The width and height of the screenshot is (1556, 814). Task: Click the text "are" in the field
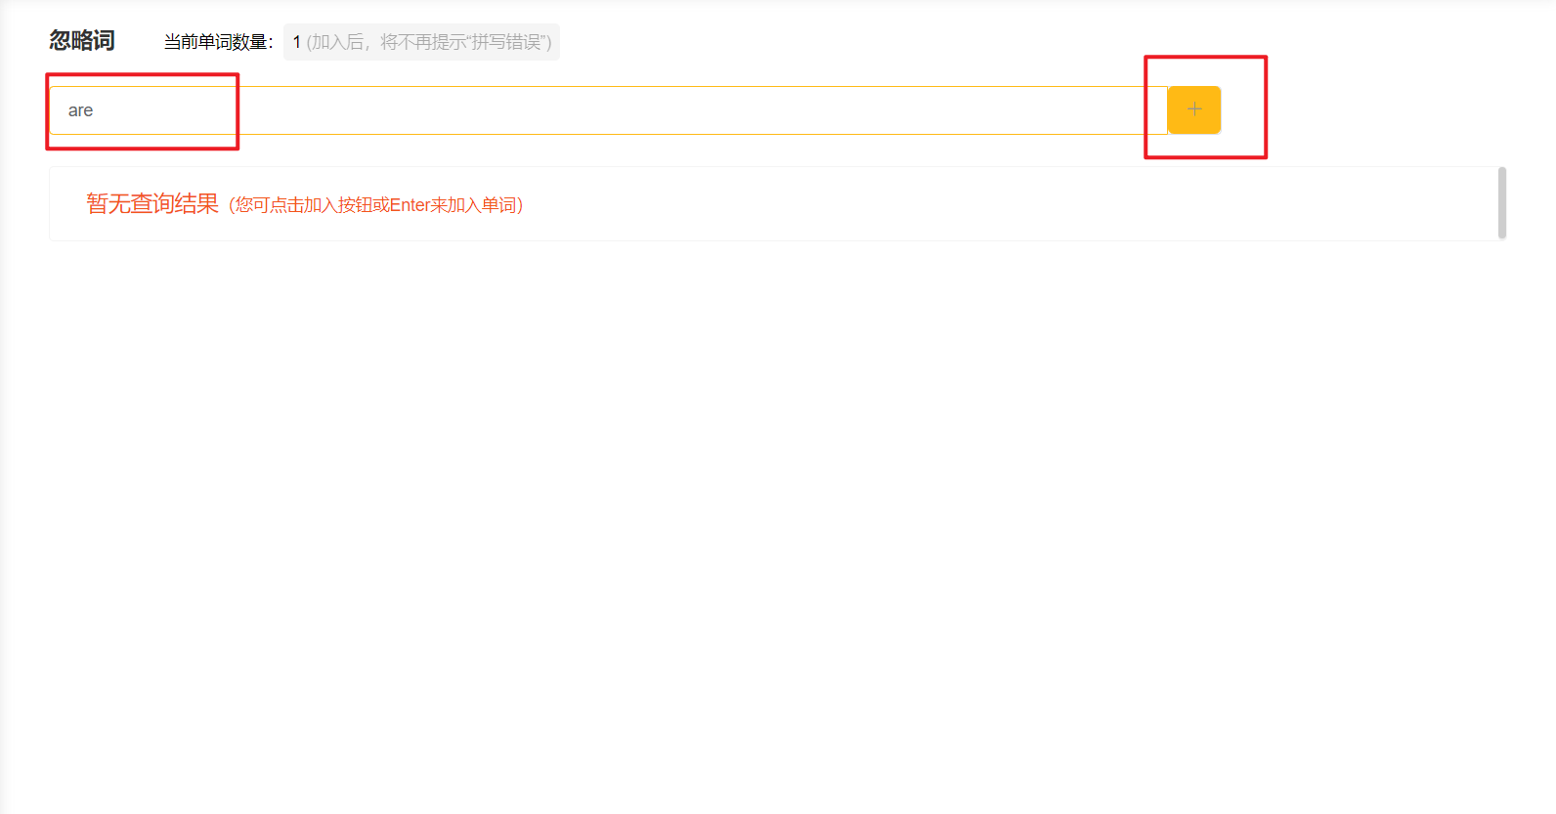click(80, 110)
